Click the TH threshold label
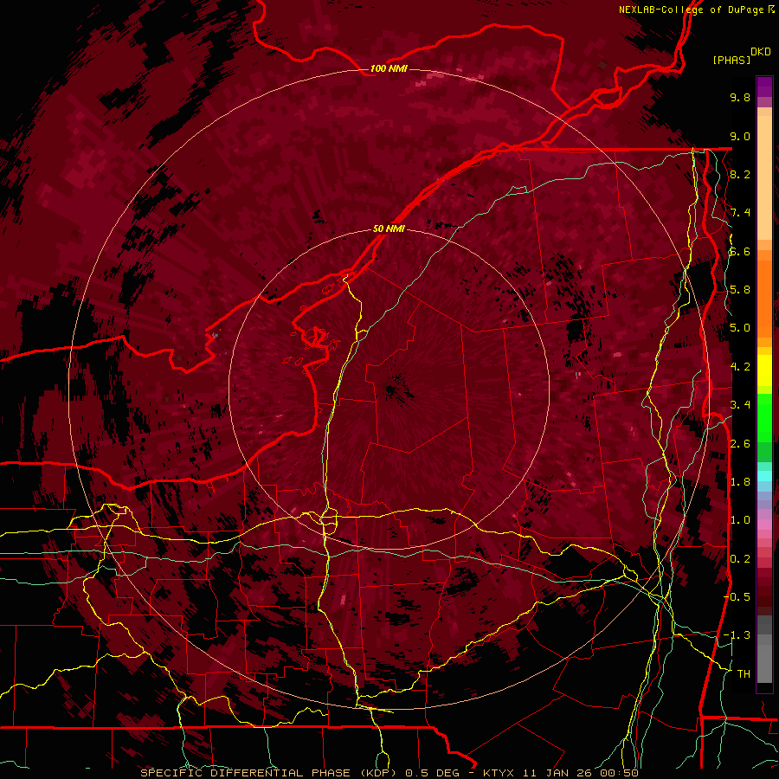 744,674
